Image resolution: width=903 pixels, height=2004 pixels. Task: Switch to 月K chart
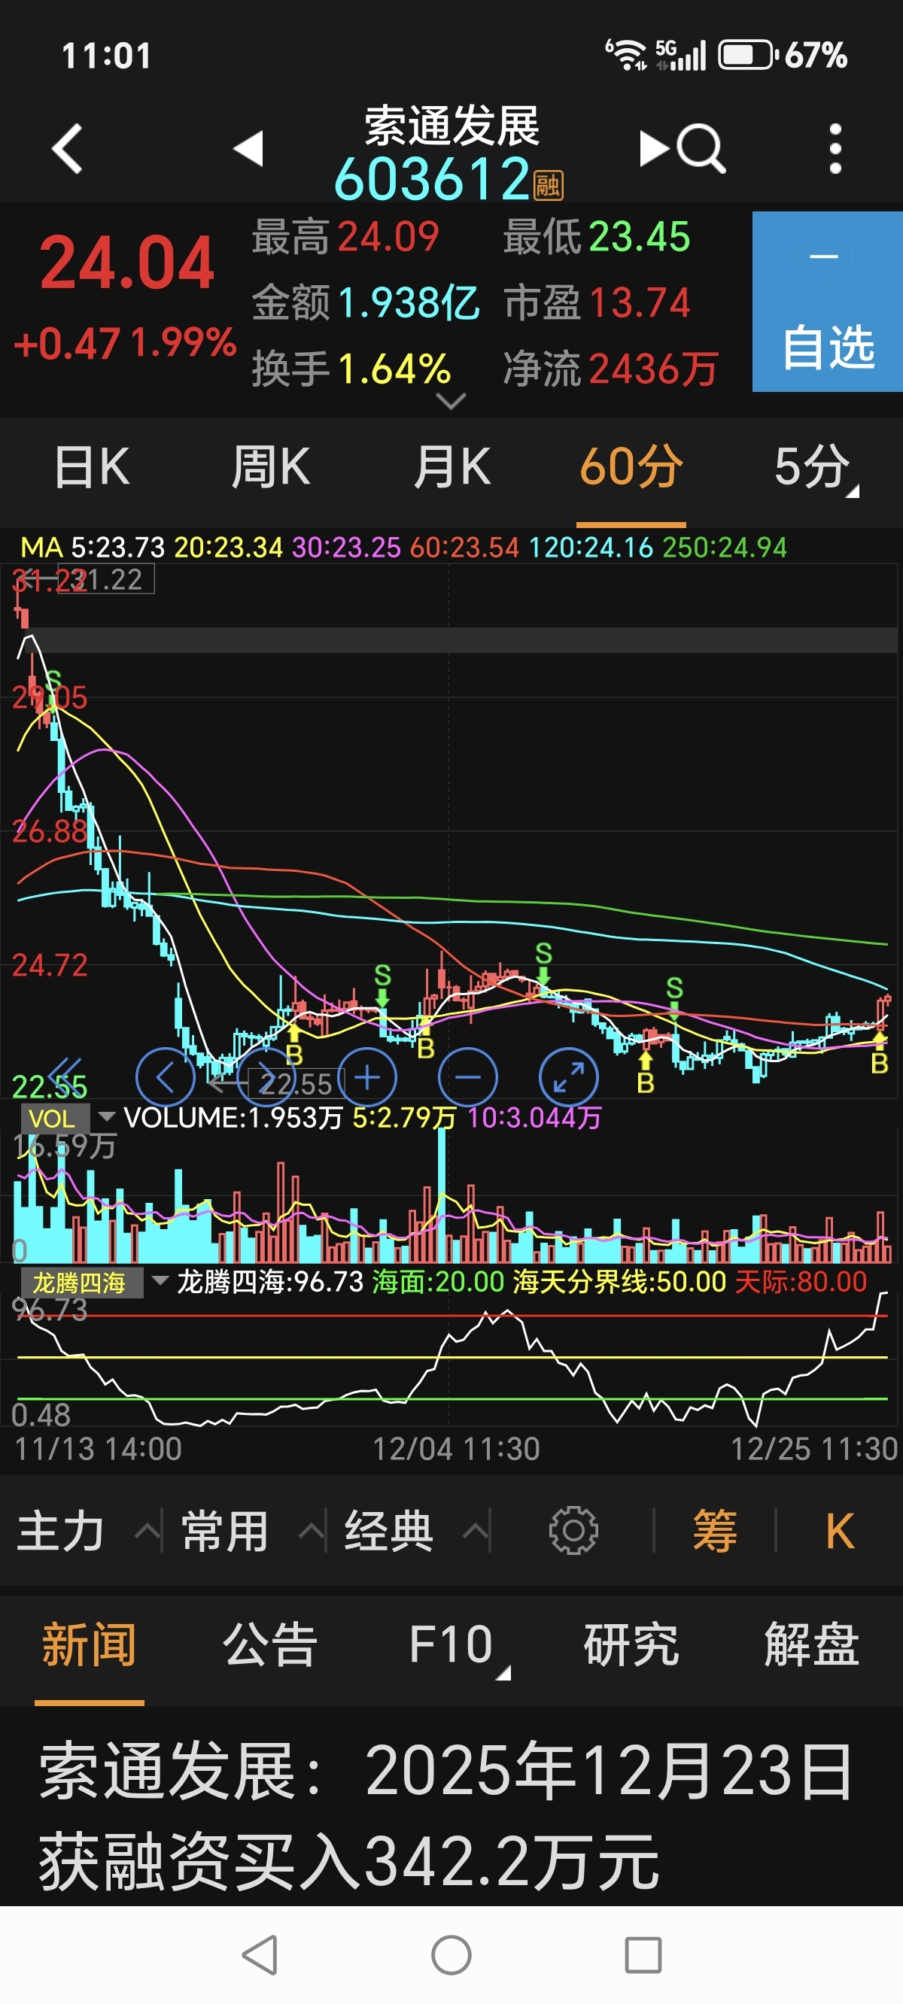click(451, 466)
